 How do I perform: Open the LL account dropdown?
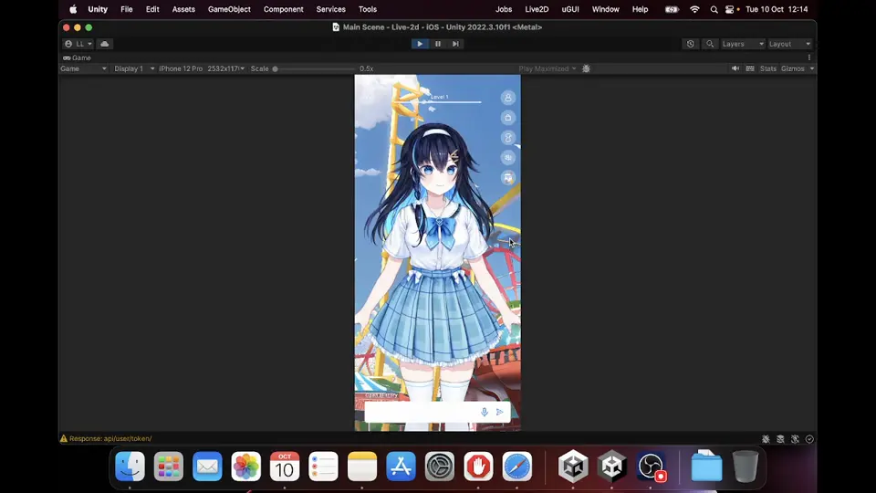78,44
